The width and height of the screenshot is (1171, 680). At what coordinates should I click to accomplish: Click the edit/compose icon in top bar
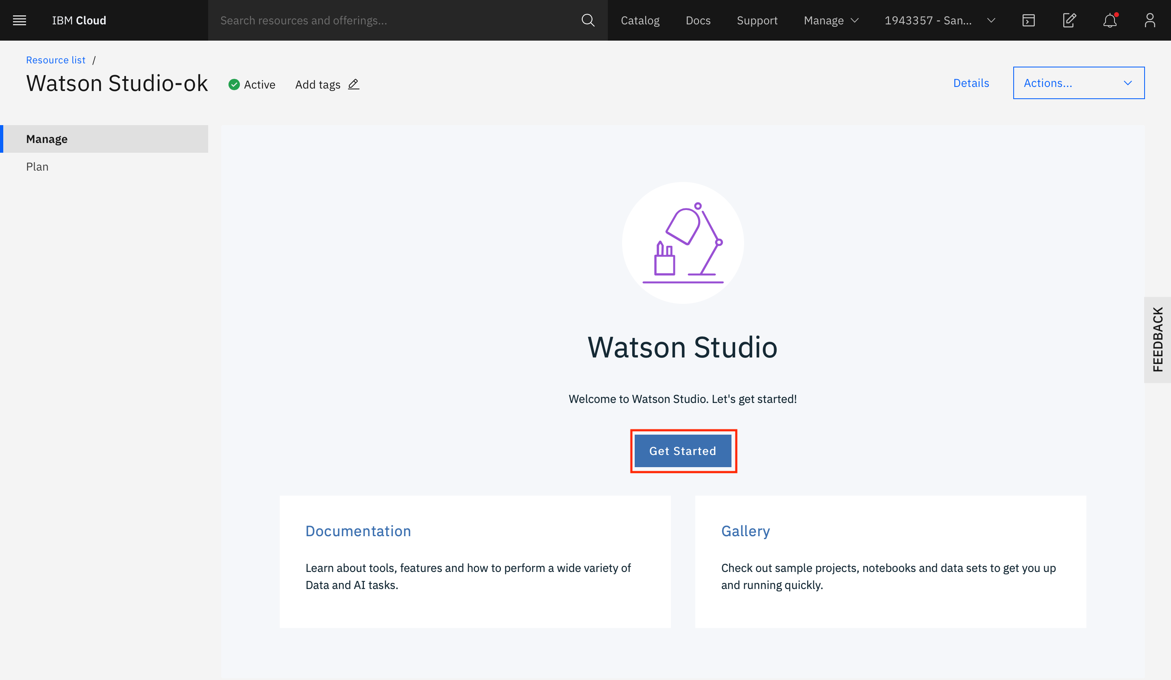coord(1069,20)
